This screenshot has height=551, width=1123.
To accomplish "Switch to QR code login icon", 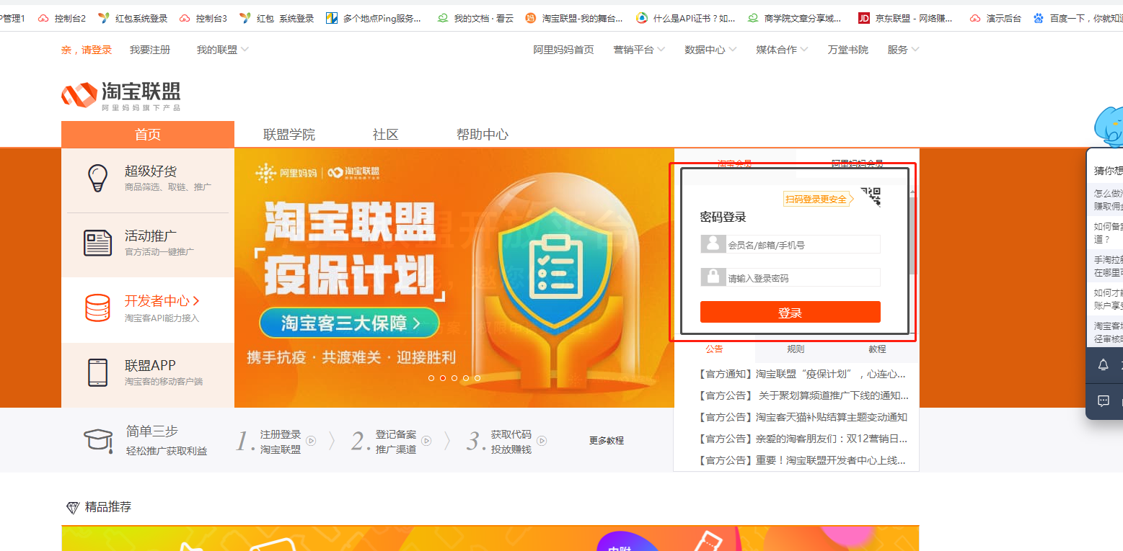I will coord(871,197).
